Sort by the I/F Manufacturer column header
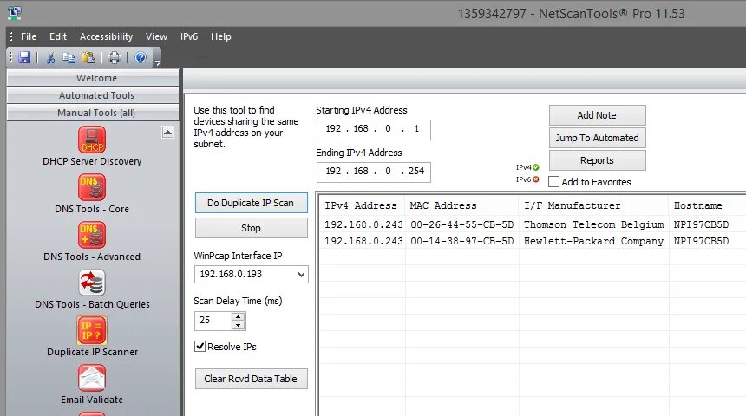 593,206
